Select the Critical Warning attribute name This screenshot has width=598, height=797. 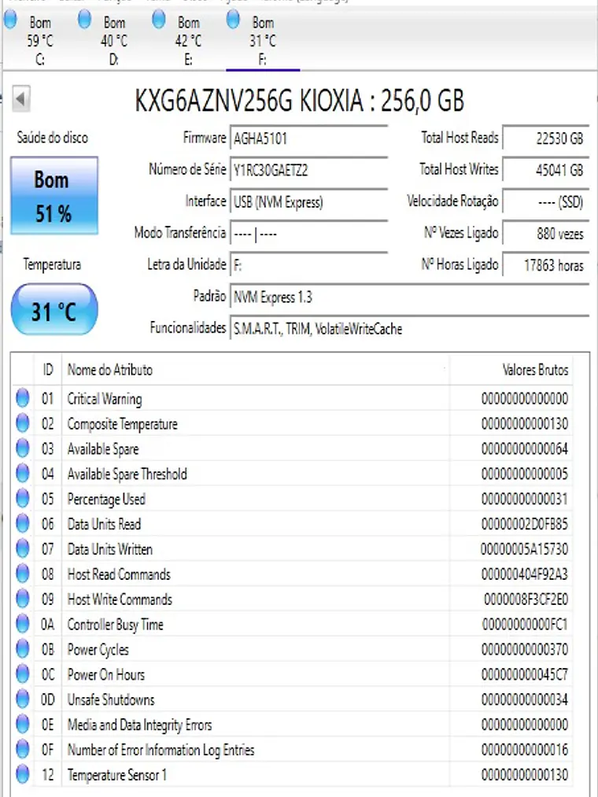click(x=105, y=399)
